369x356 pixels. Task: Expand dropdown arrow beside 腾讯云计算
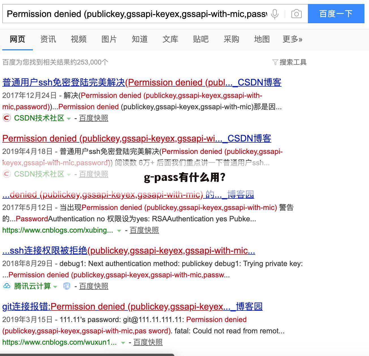pyautogui.click(x=55, y=287)
